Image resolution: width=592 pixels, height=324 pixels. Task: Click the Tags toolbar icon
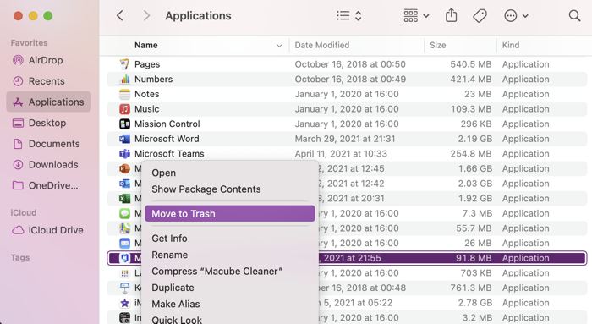(480, 16)
